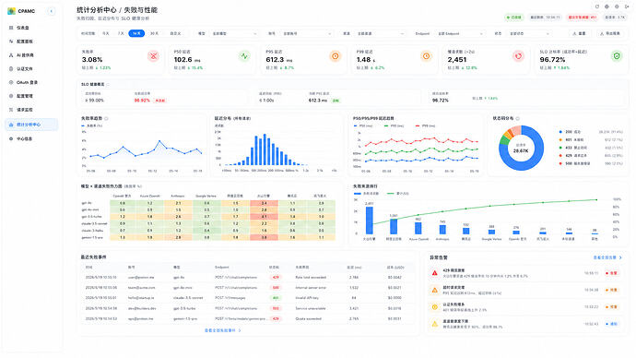Toggle the P50 (ms) legend on latency trend

pos(363,125)
